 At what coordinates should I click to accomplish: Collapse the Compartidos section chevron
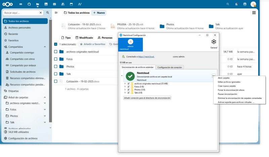coord(45,47)
